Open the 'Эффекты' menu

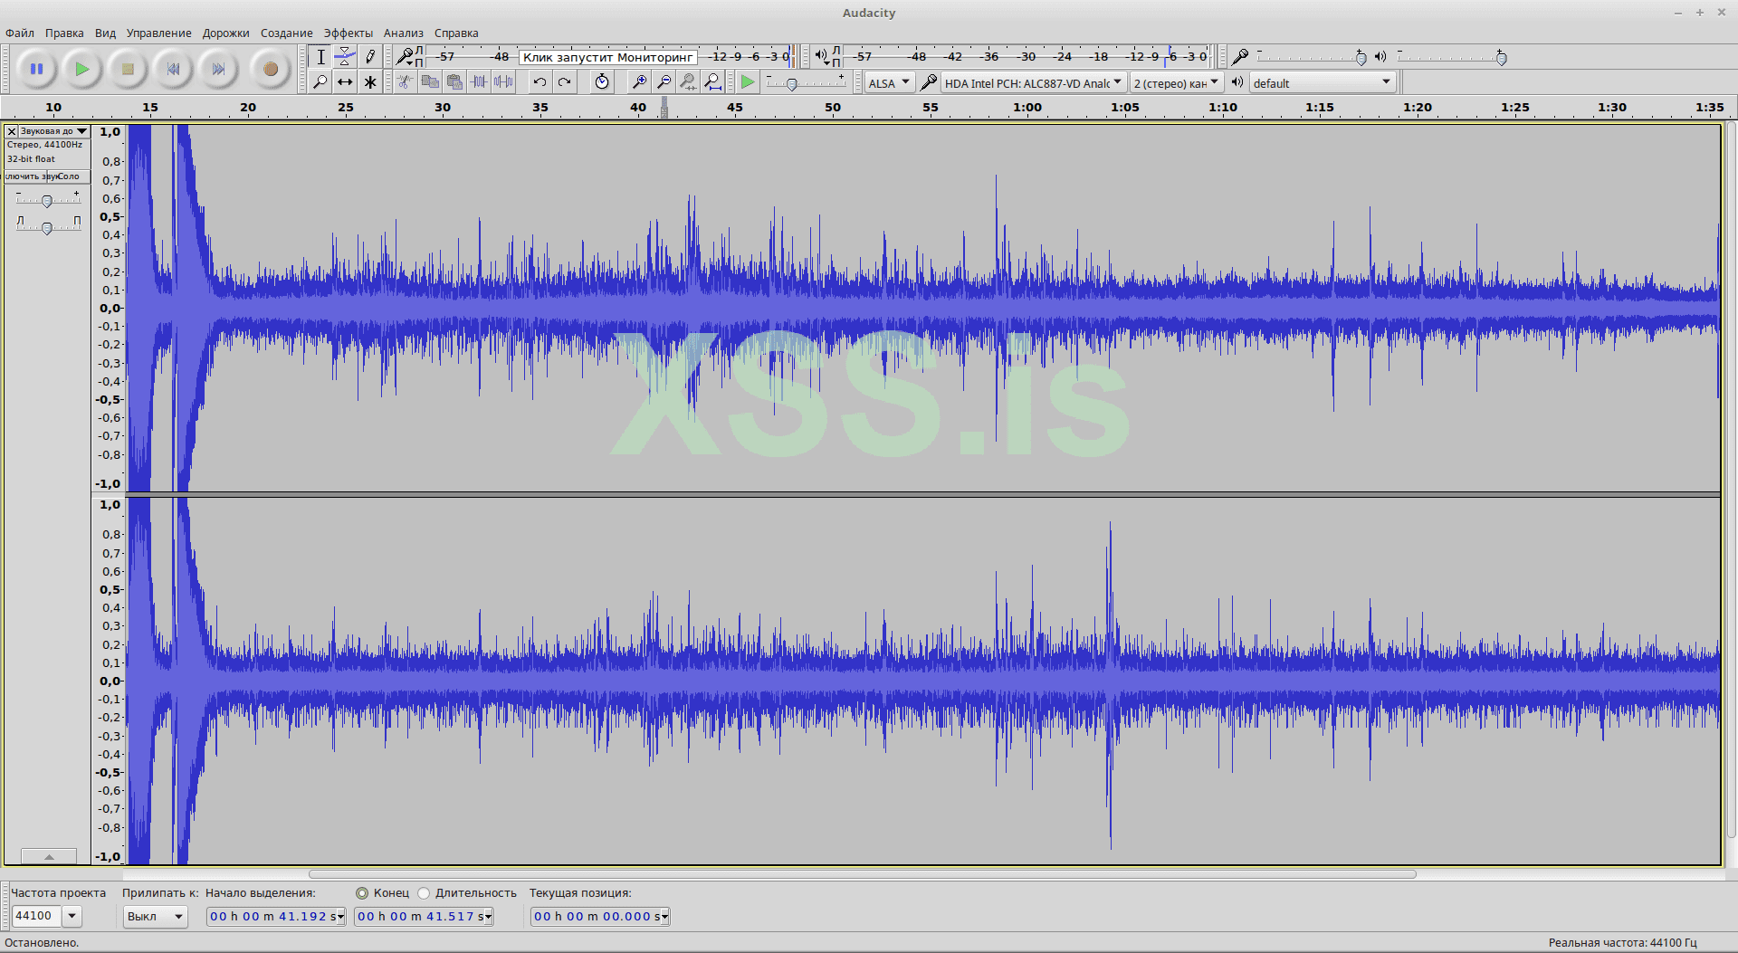click(349, 33)
